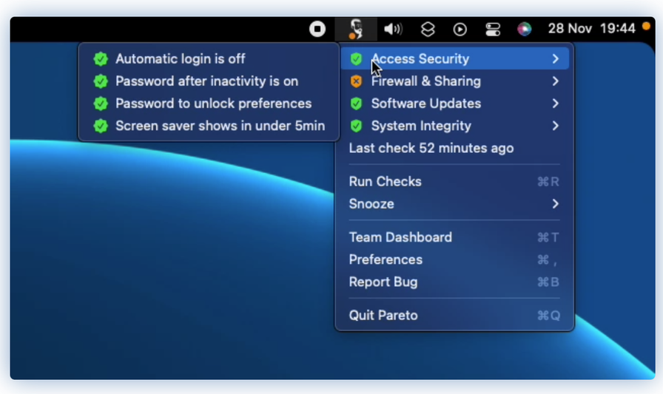Viewport: 663px width, 394px height.
Task: Open Team Dashboard
Action: click(x=454, y=237)
